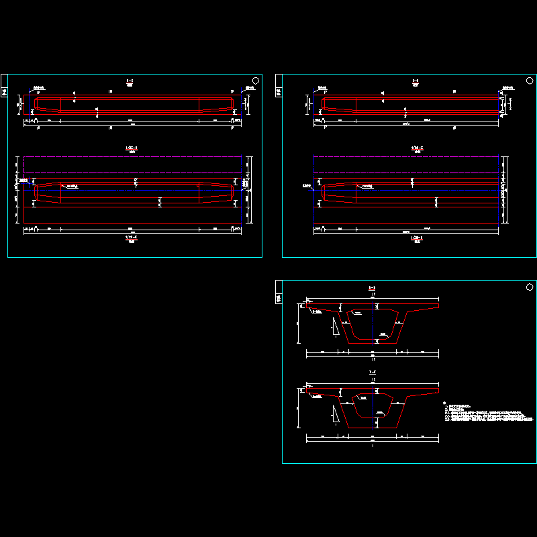Image resolution: width=537 pixels, height=537 pixels.
Task: Click the circle marker in the left sheet's corner
Action: click(x=256, y=81)
